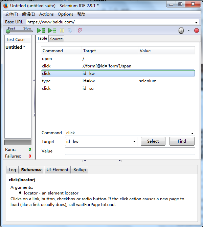Select the highlighted click id=kw row
203x227 pixels.
[x=118, y=74]
